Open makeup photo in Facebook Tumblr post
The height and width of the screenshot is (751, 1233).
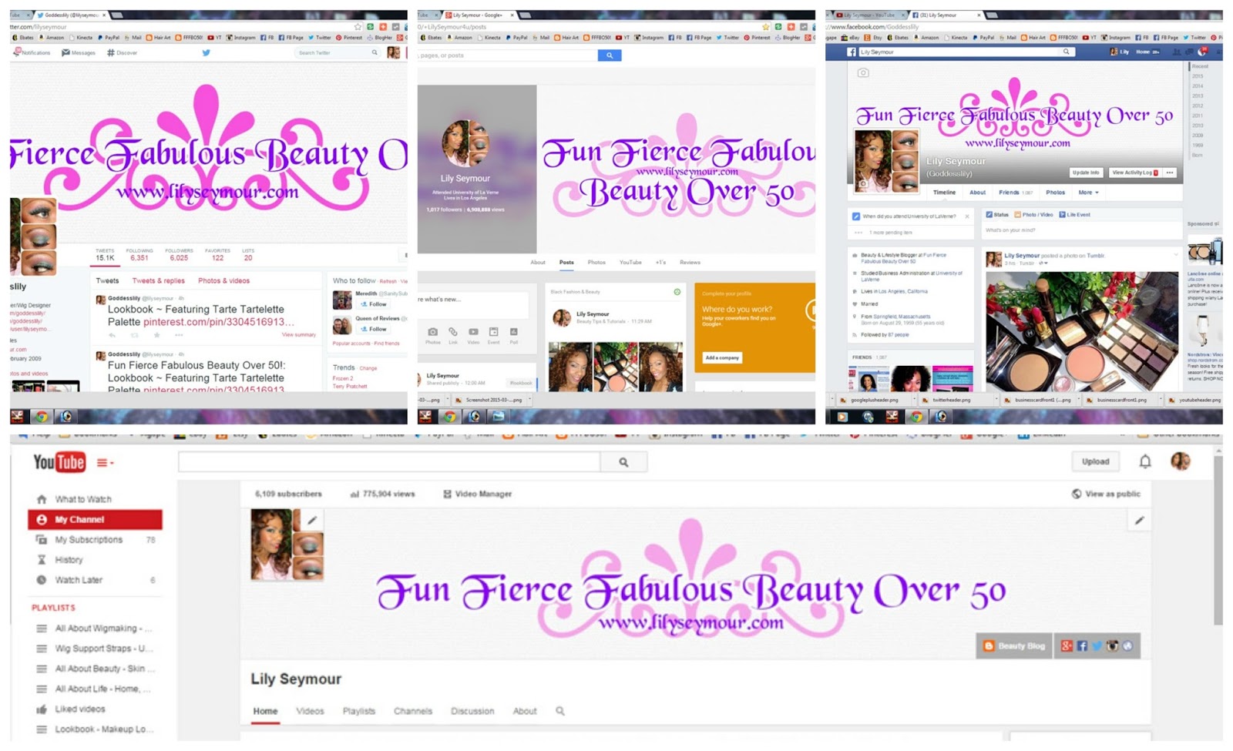click(1082, 331)
